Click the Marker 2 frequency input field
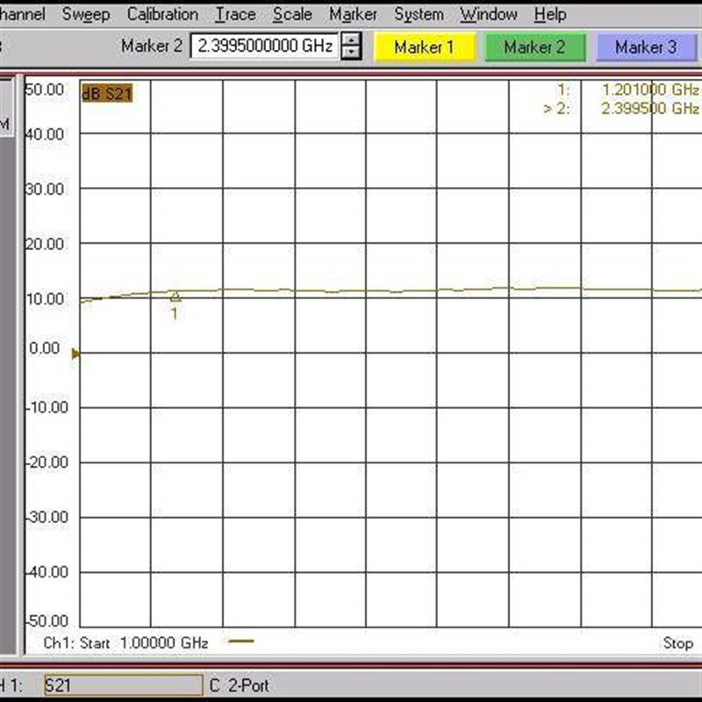Image resolution: width=702 pixels, height=702 pixels. click(x=264, y=46)
